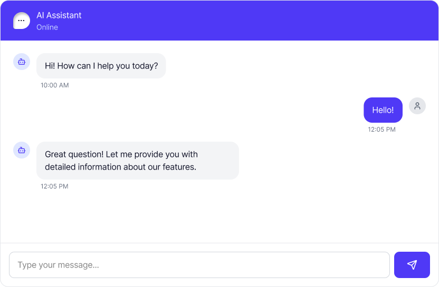Click the user avatar next to "Hello!"
The height and width of the screenshot is (287, 439).
417,106
